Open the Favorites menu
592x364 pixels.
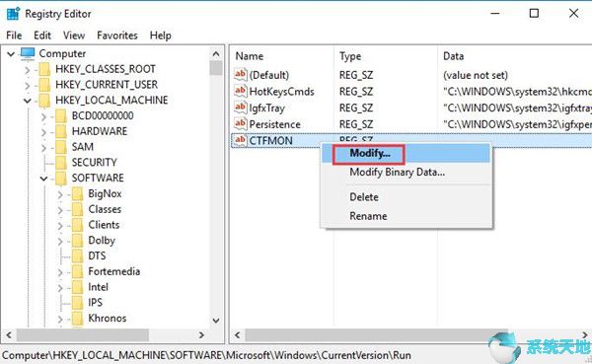pyautogui.click(x=117, y=36)
